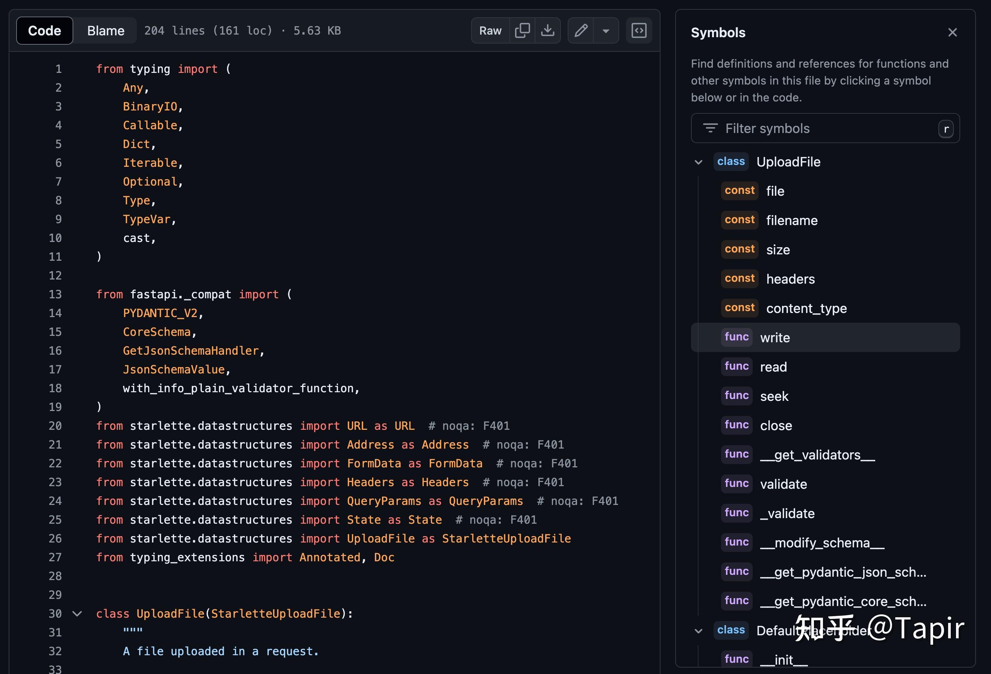Image resolution: width=991 pixels, height=674 pixels.
Task: Collapse the UploadFile class symbol tree
Action: [698, 162]
